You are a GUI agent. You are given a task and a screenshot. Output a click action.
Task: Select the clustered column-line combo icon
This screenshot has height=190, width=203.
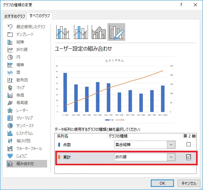[63, 32]
